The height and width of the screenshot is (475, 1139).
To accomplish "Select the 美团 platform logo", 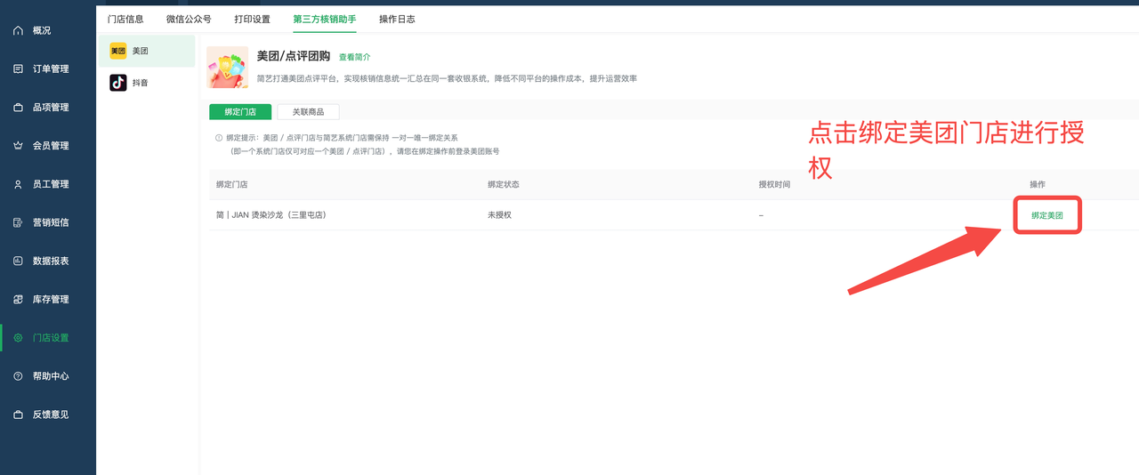I will tap(118, 51).
